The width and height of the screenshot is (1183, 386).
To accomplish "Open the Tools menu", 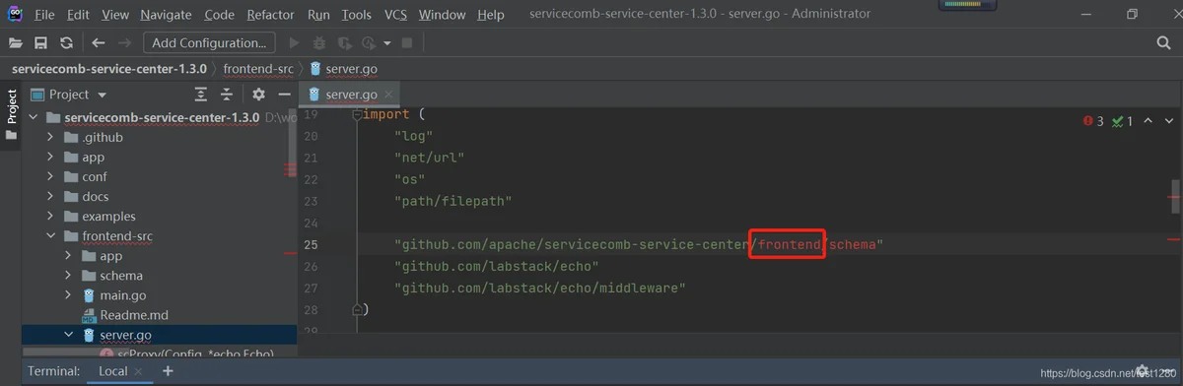I will click(356, 15).
